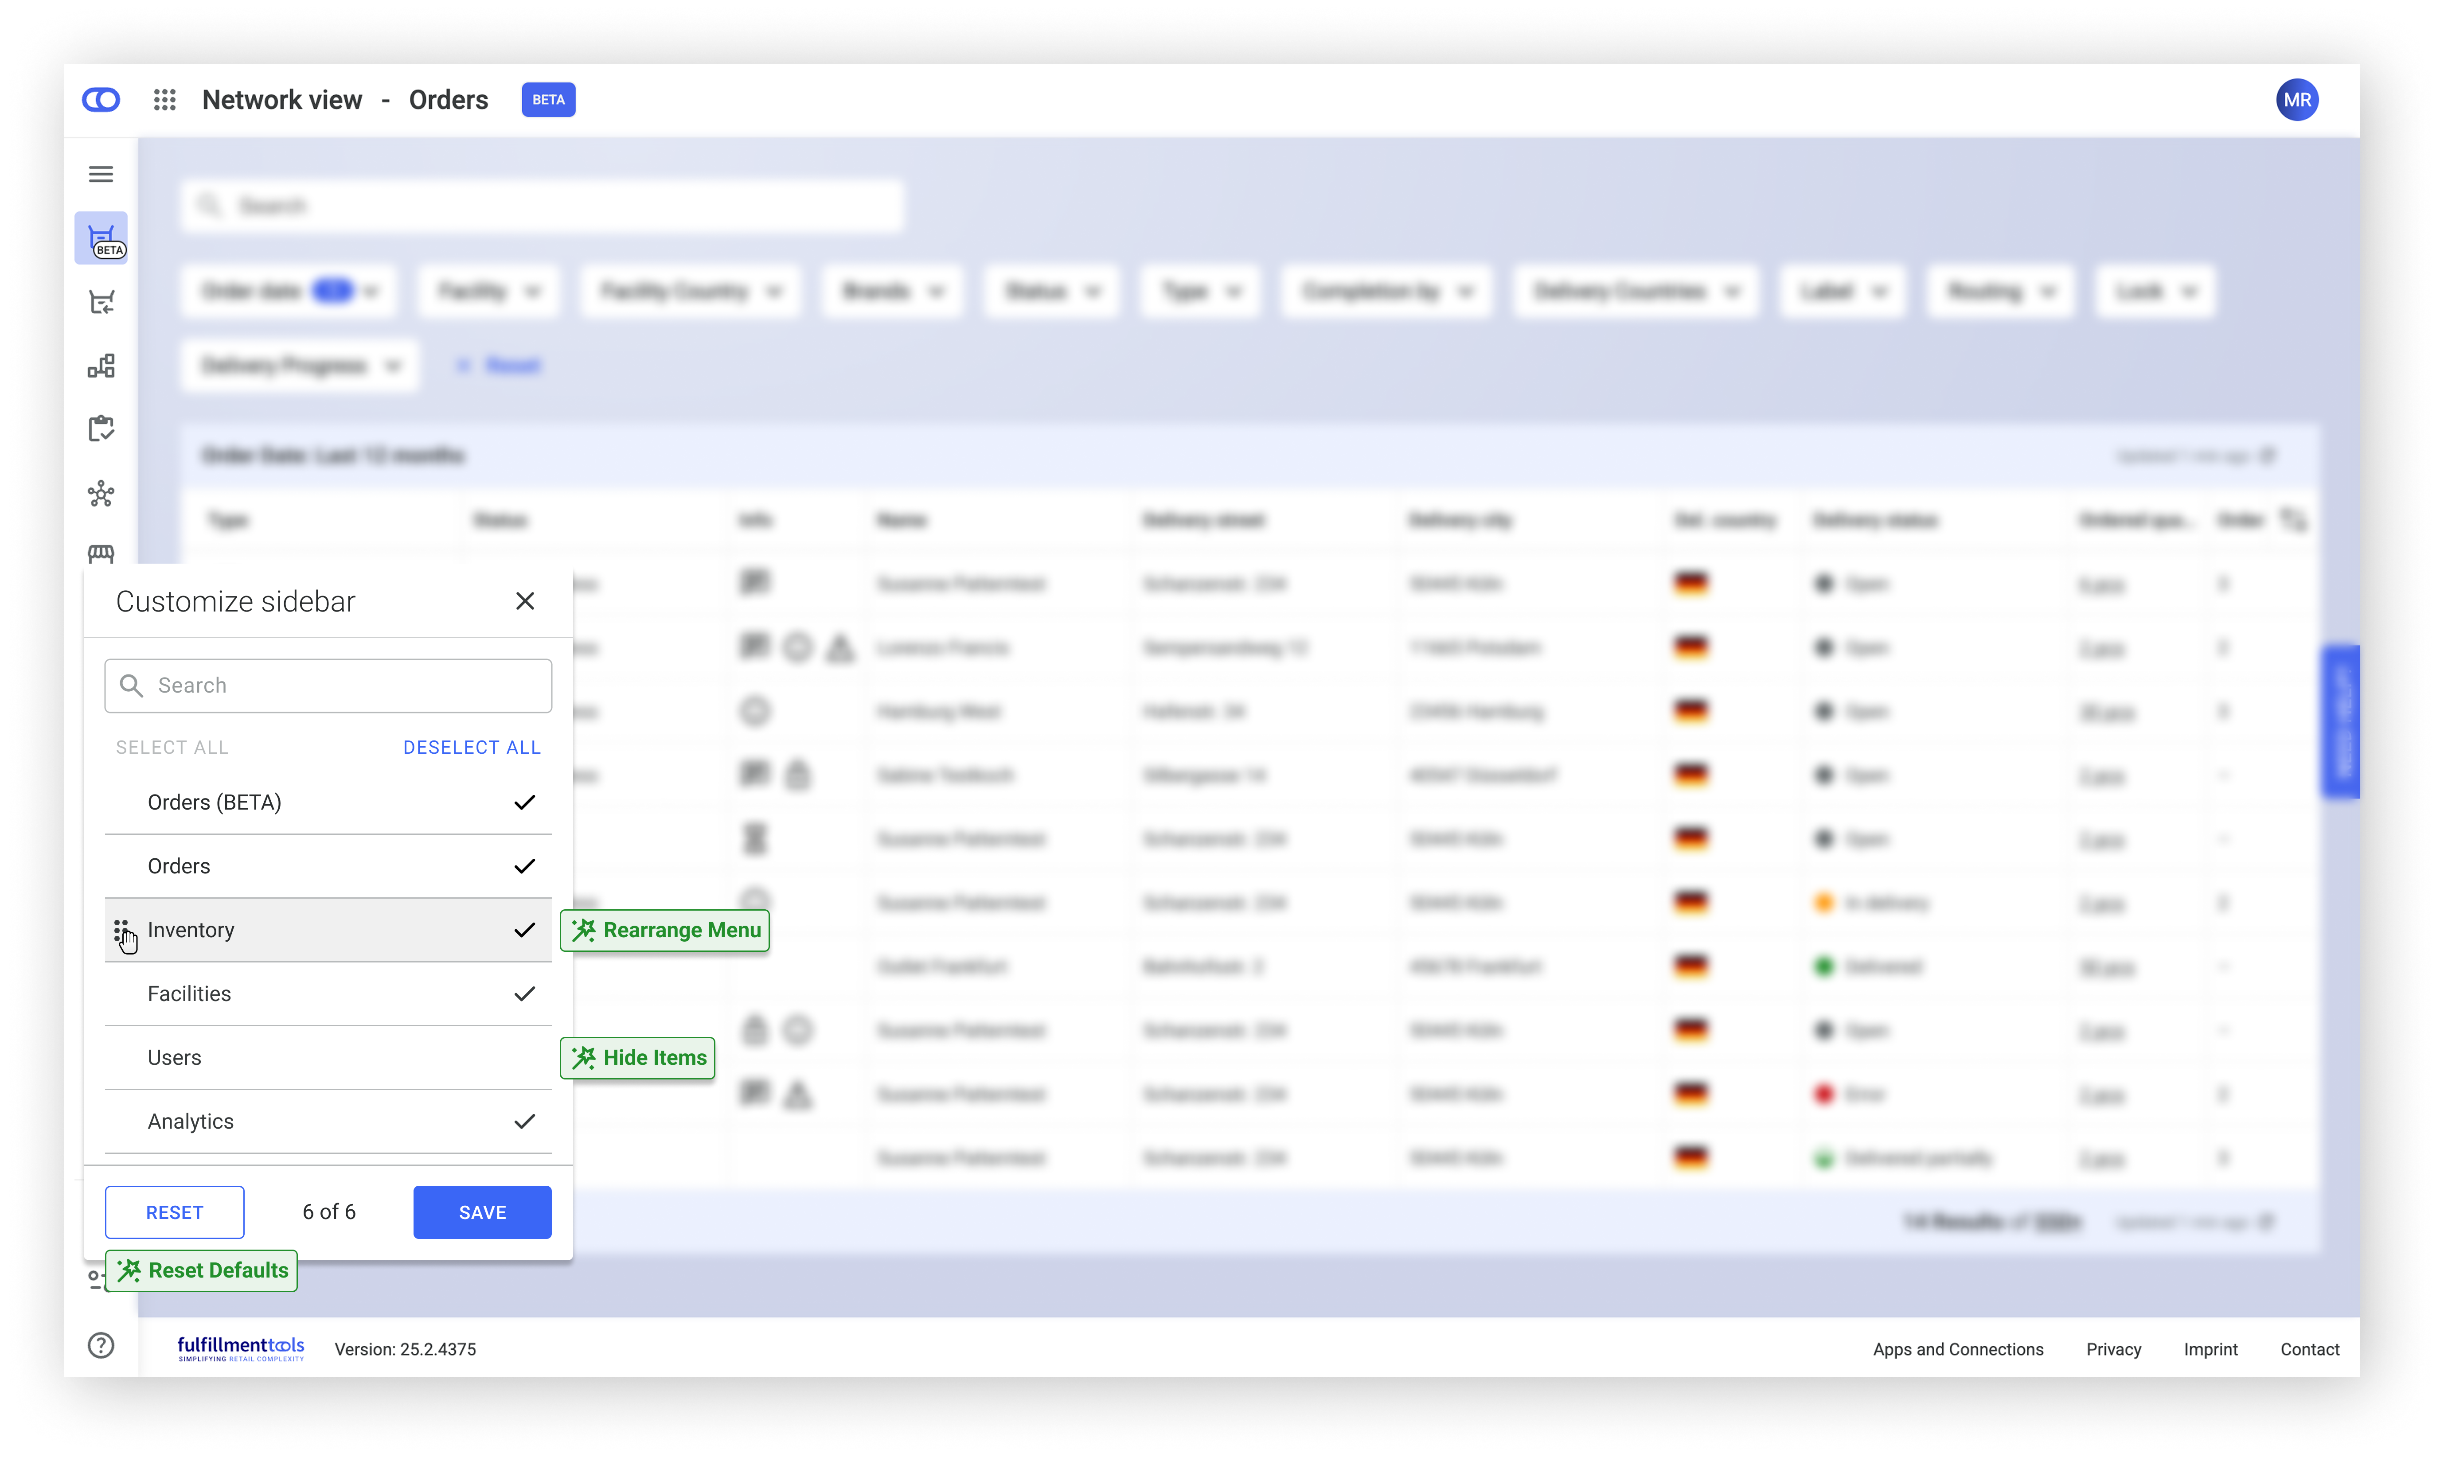2440x1457 pixels.
Task: Open the MR user avatar menu
Action: (x=2297, y=99)
